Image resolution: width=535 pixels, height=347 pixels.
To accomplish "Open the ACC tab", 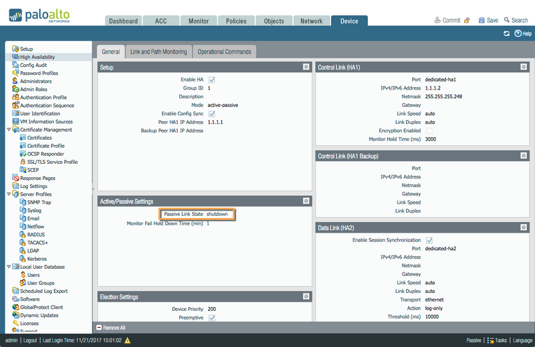I will pyautogui.click(x=160, y=21).
